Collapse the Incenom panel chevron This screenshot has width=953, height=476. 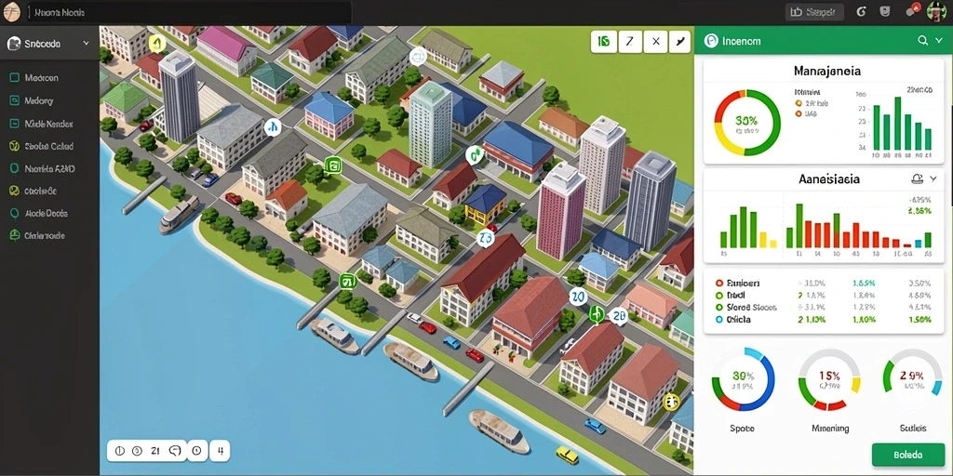coord(939,41)
